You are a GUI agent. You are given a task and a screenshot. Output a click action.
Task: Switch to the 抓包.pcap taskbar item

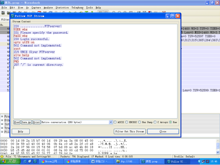coord(152,161)
